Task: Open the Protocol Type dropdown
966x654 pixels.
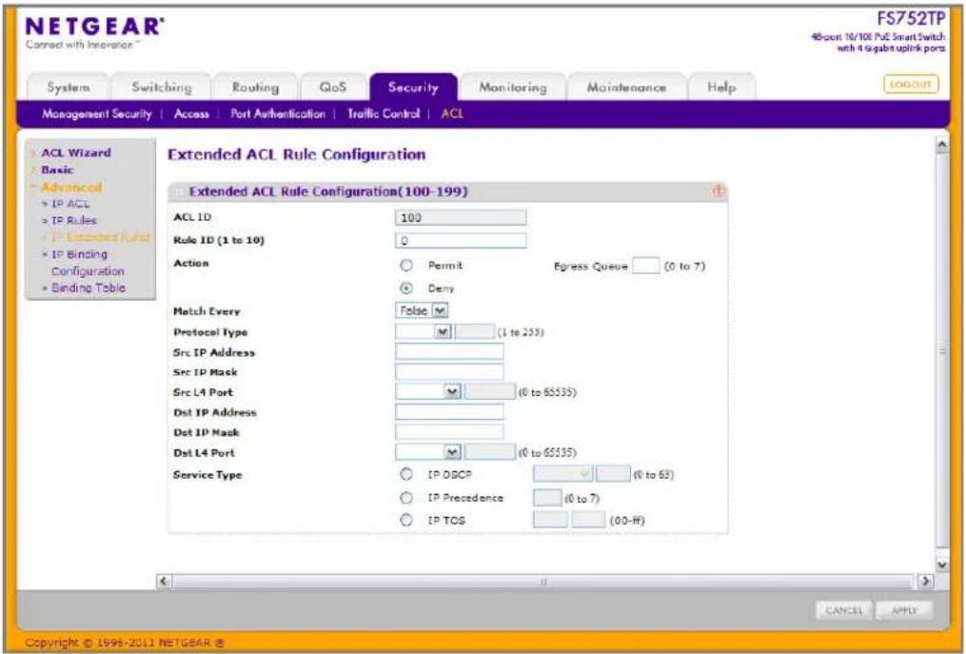Action: pyautogui.click(x=424, y=331)
